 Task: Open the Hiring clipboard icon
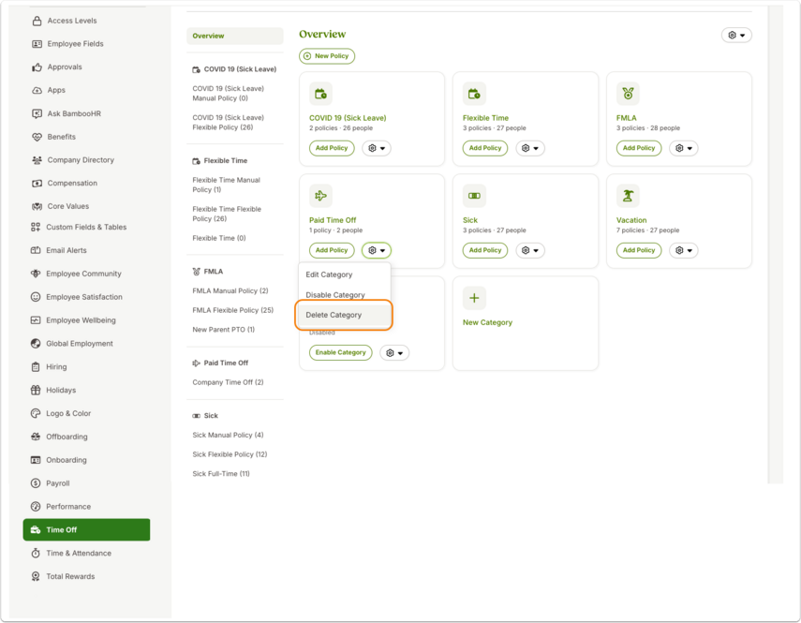[36, 366]
